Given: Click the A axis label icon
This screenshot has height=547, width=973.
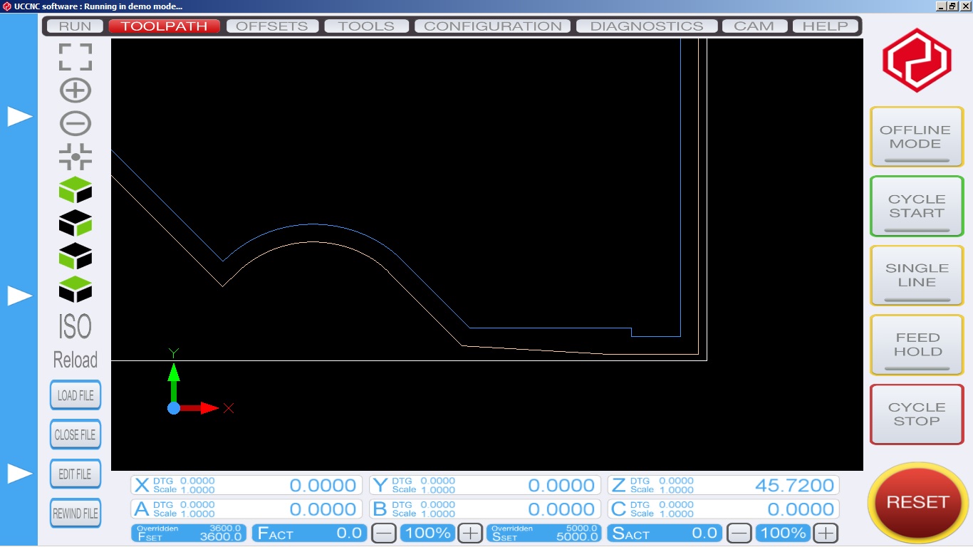Looking at the screenshot, I should [x=142, y=509].
